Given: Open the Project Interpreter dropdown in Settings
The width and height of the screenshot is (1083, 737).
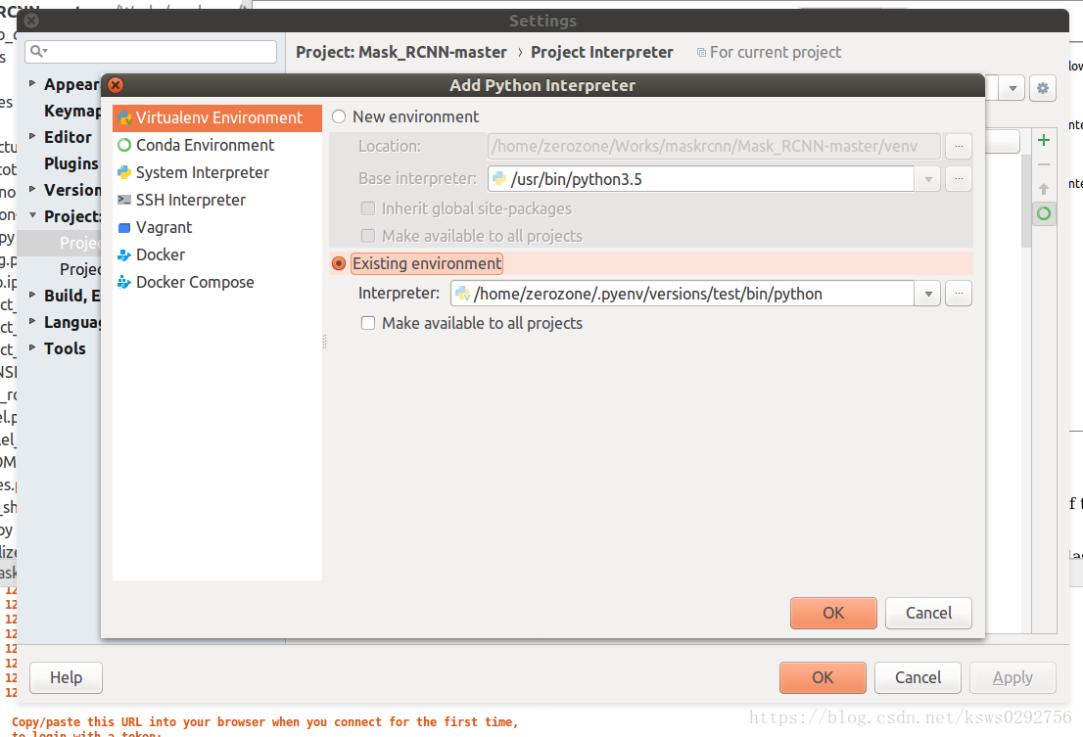Looking at the screenshot, I should (x=1012, y=88).
